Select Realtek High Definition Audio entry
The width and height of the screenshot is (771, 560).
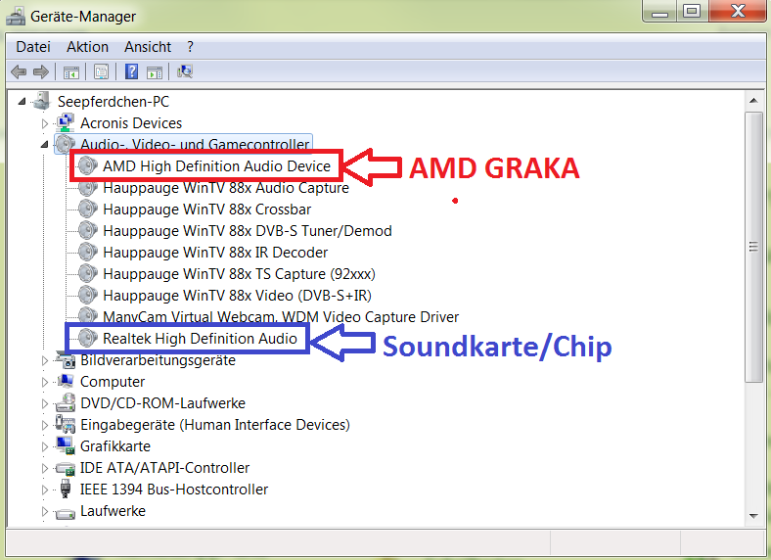coord(200,338)
